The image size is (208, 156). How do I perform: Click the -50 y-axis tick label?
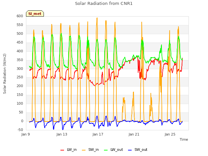[20, 130]
